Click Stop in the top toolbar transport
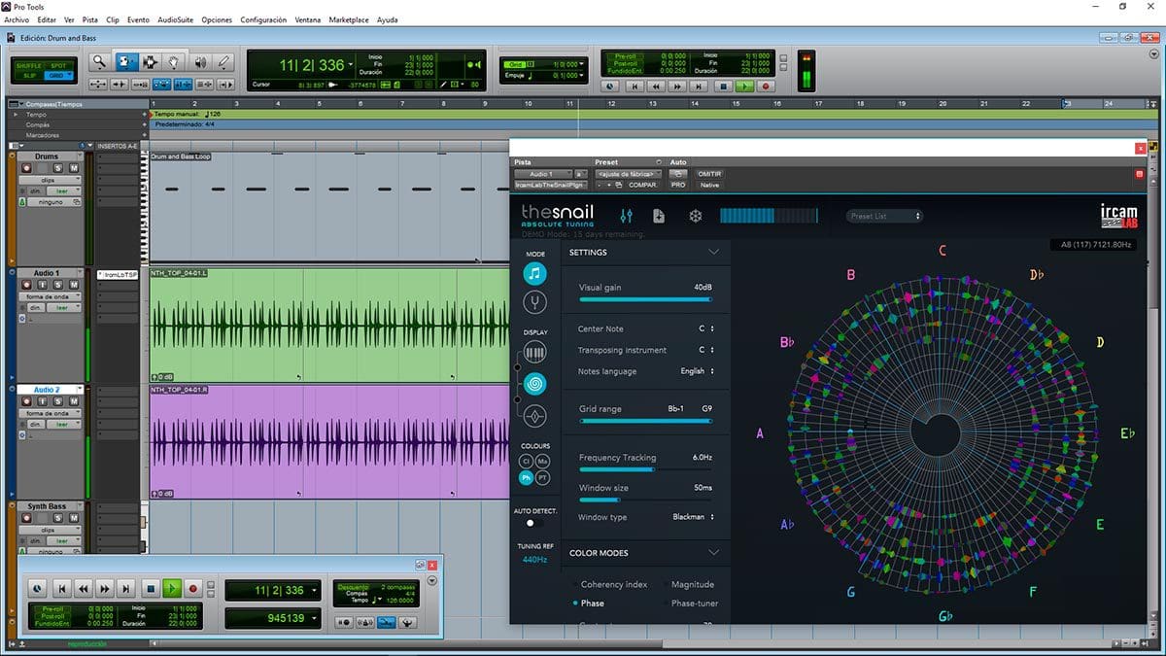Viewport: 1166px width, 656px height. pos(723,86)
